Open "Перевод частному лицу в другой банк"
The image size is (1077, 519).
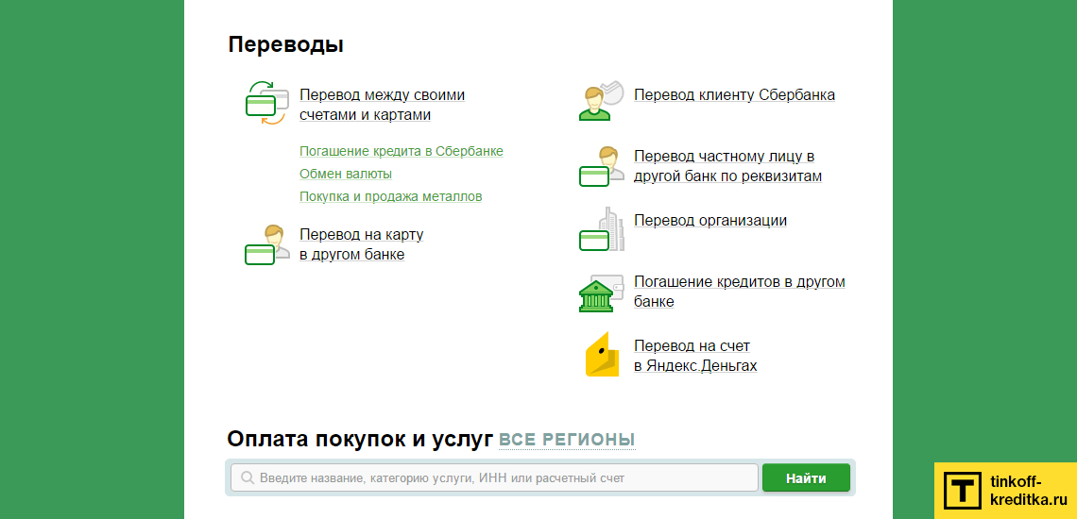point(727,166)
